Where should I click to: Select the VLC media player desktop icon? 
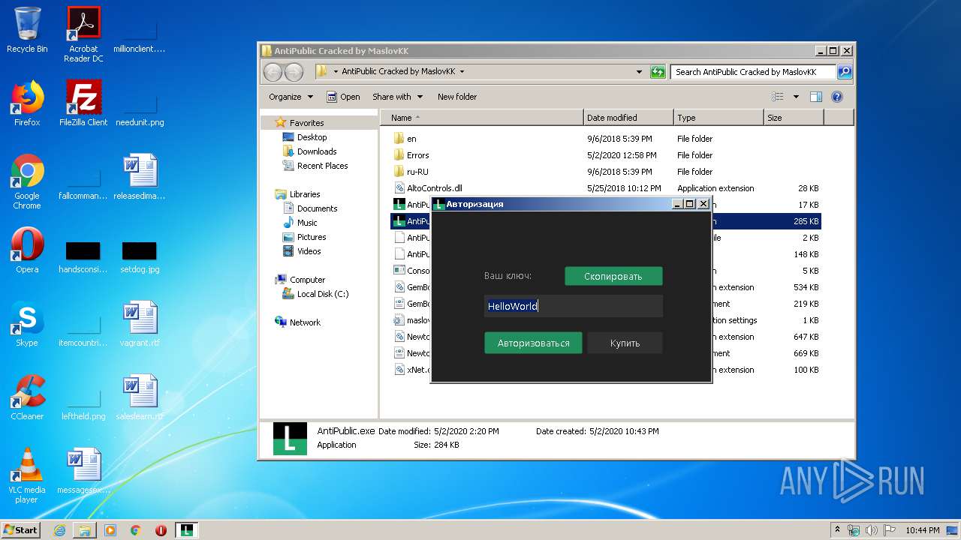point(27,475)
